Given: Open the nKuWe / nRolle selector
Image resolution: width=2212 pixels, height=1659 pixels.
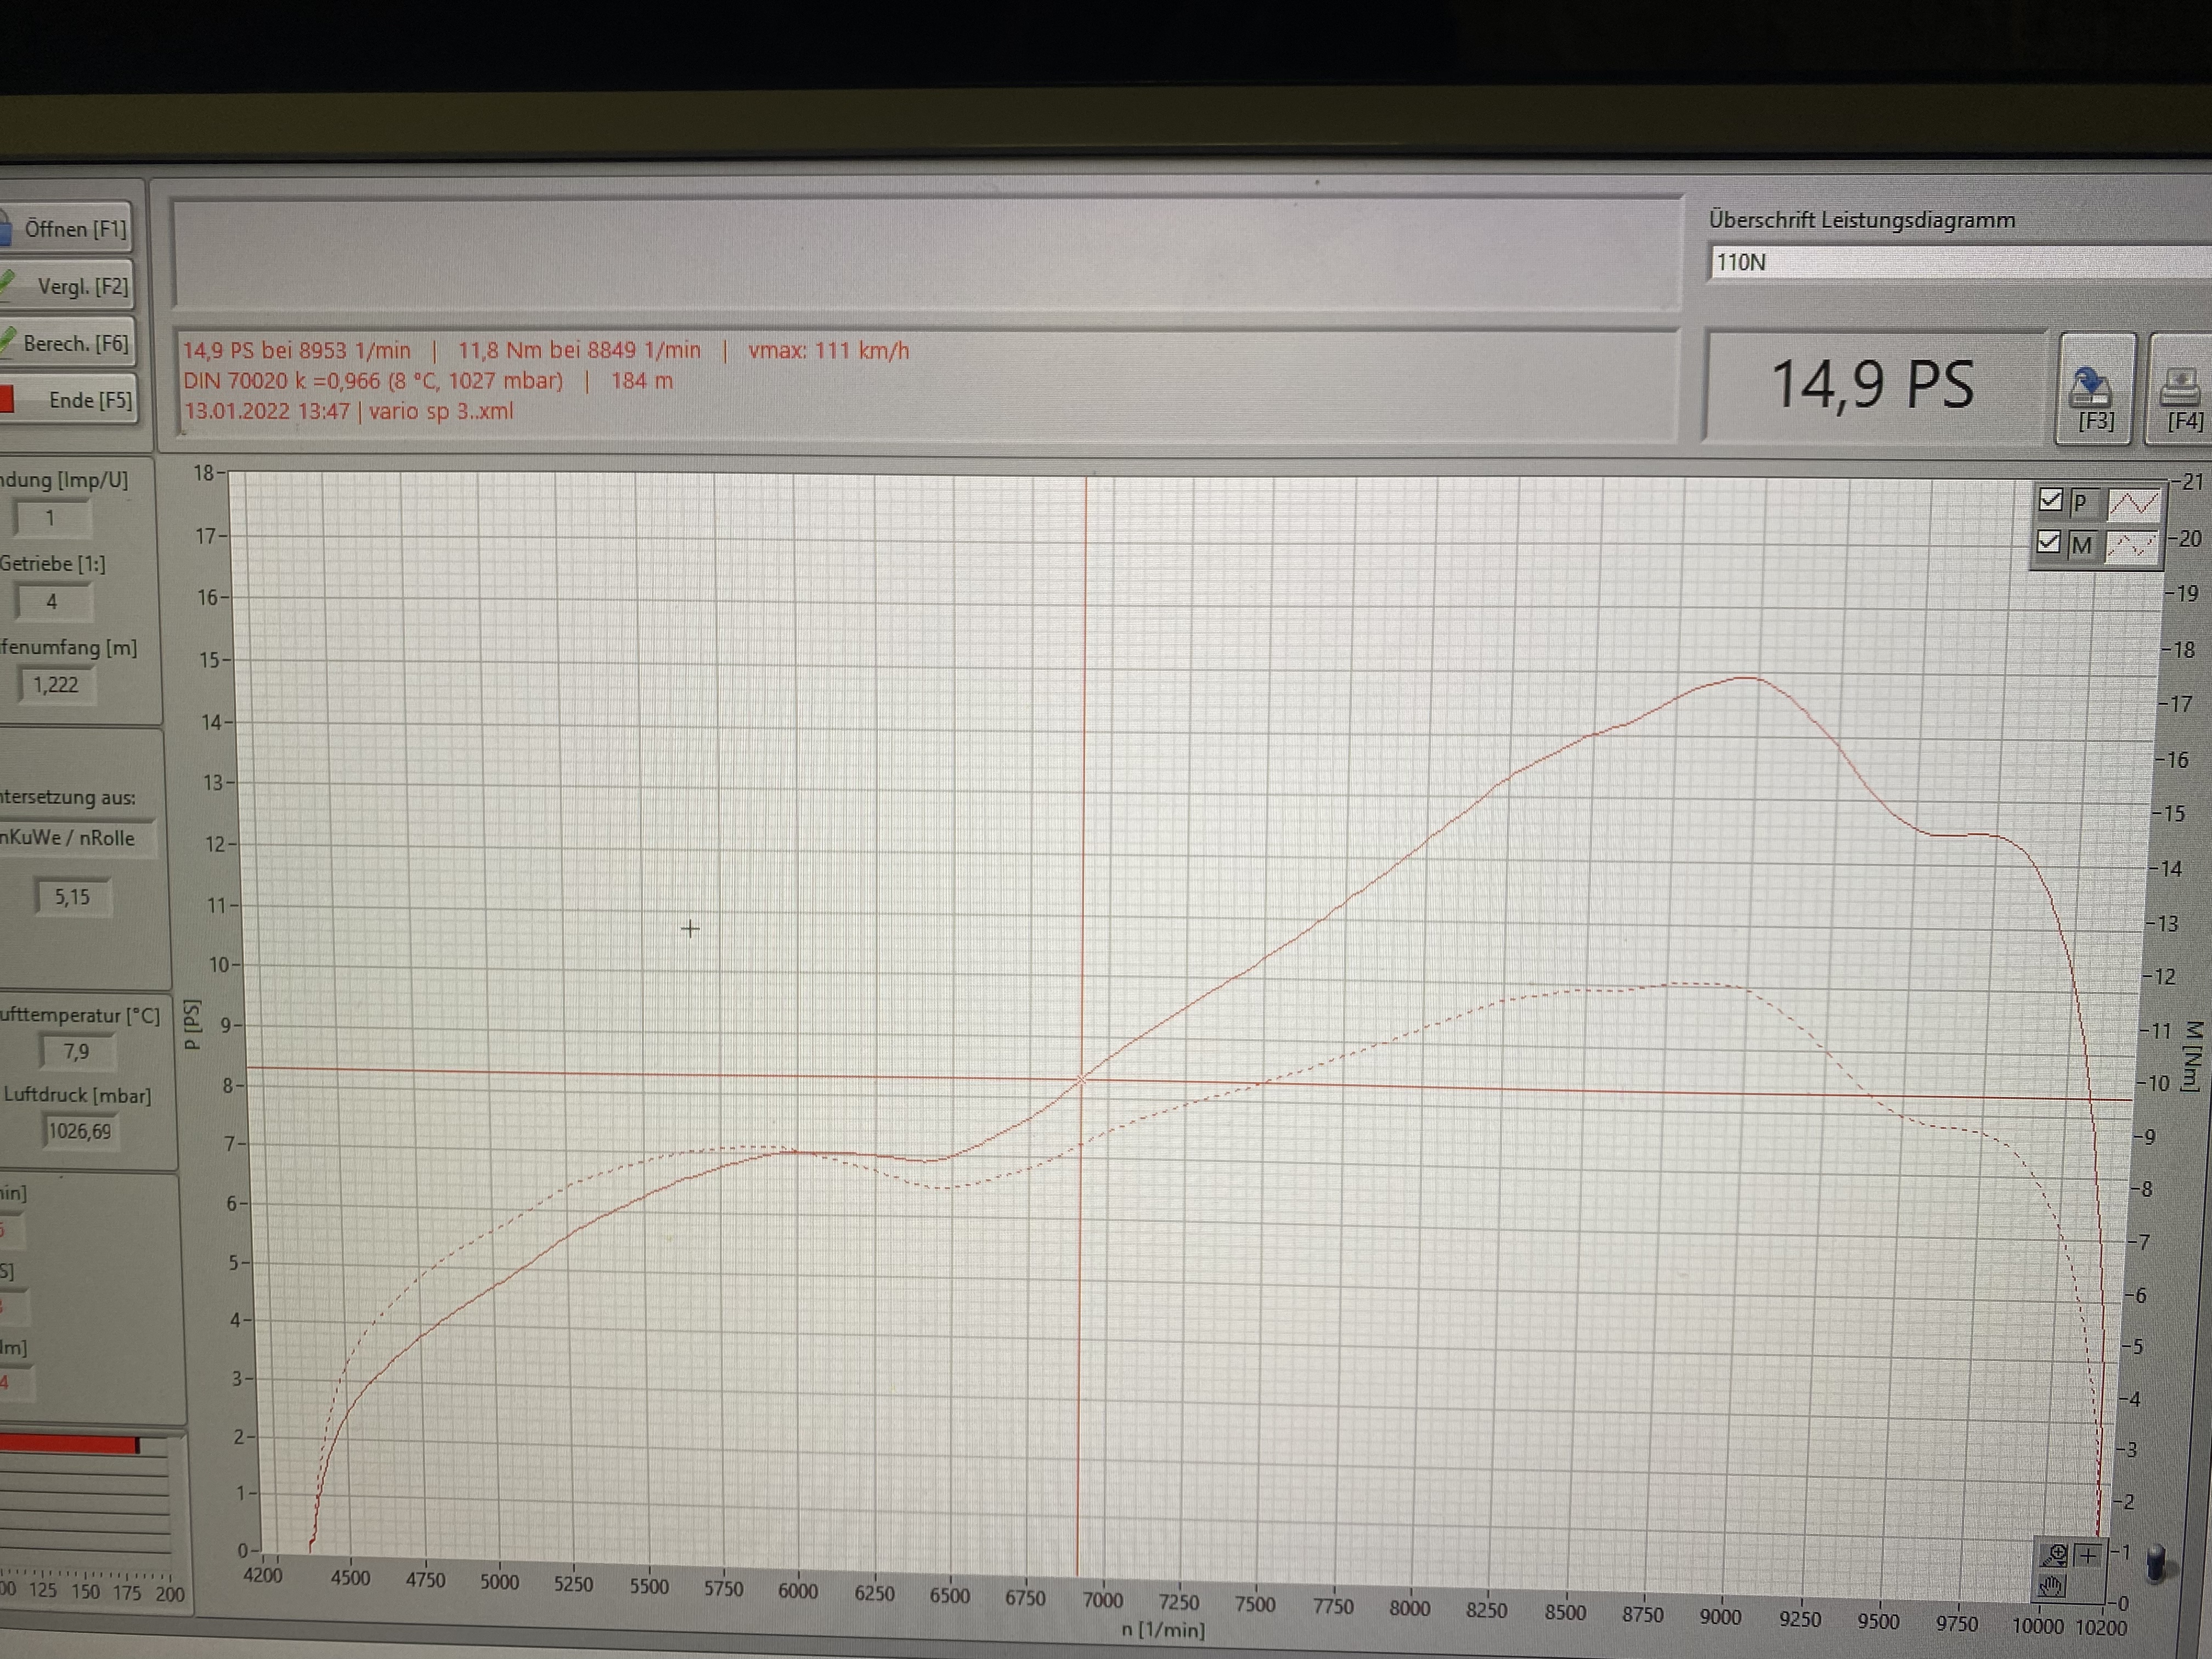Looking at the screenshot, I should [x=78, y=838].
